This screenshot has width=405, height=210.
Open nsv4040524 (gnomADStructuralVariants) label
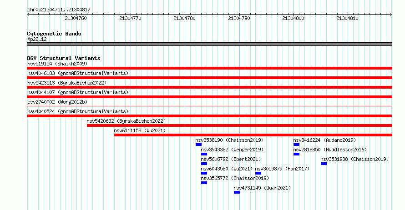[x=78, y=111]
